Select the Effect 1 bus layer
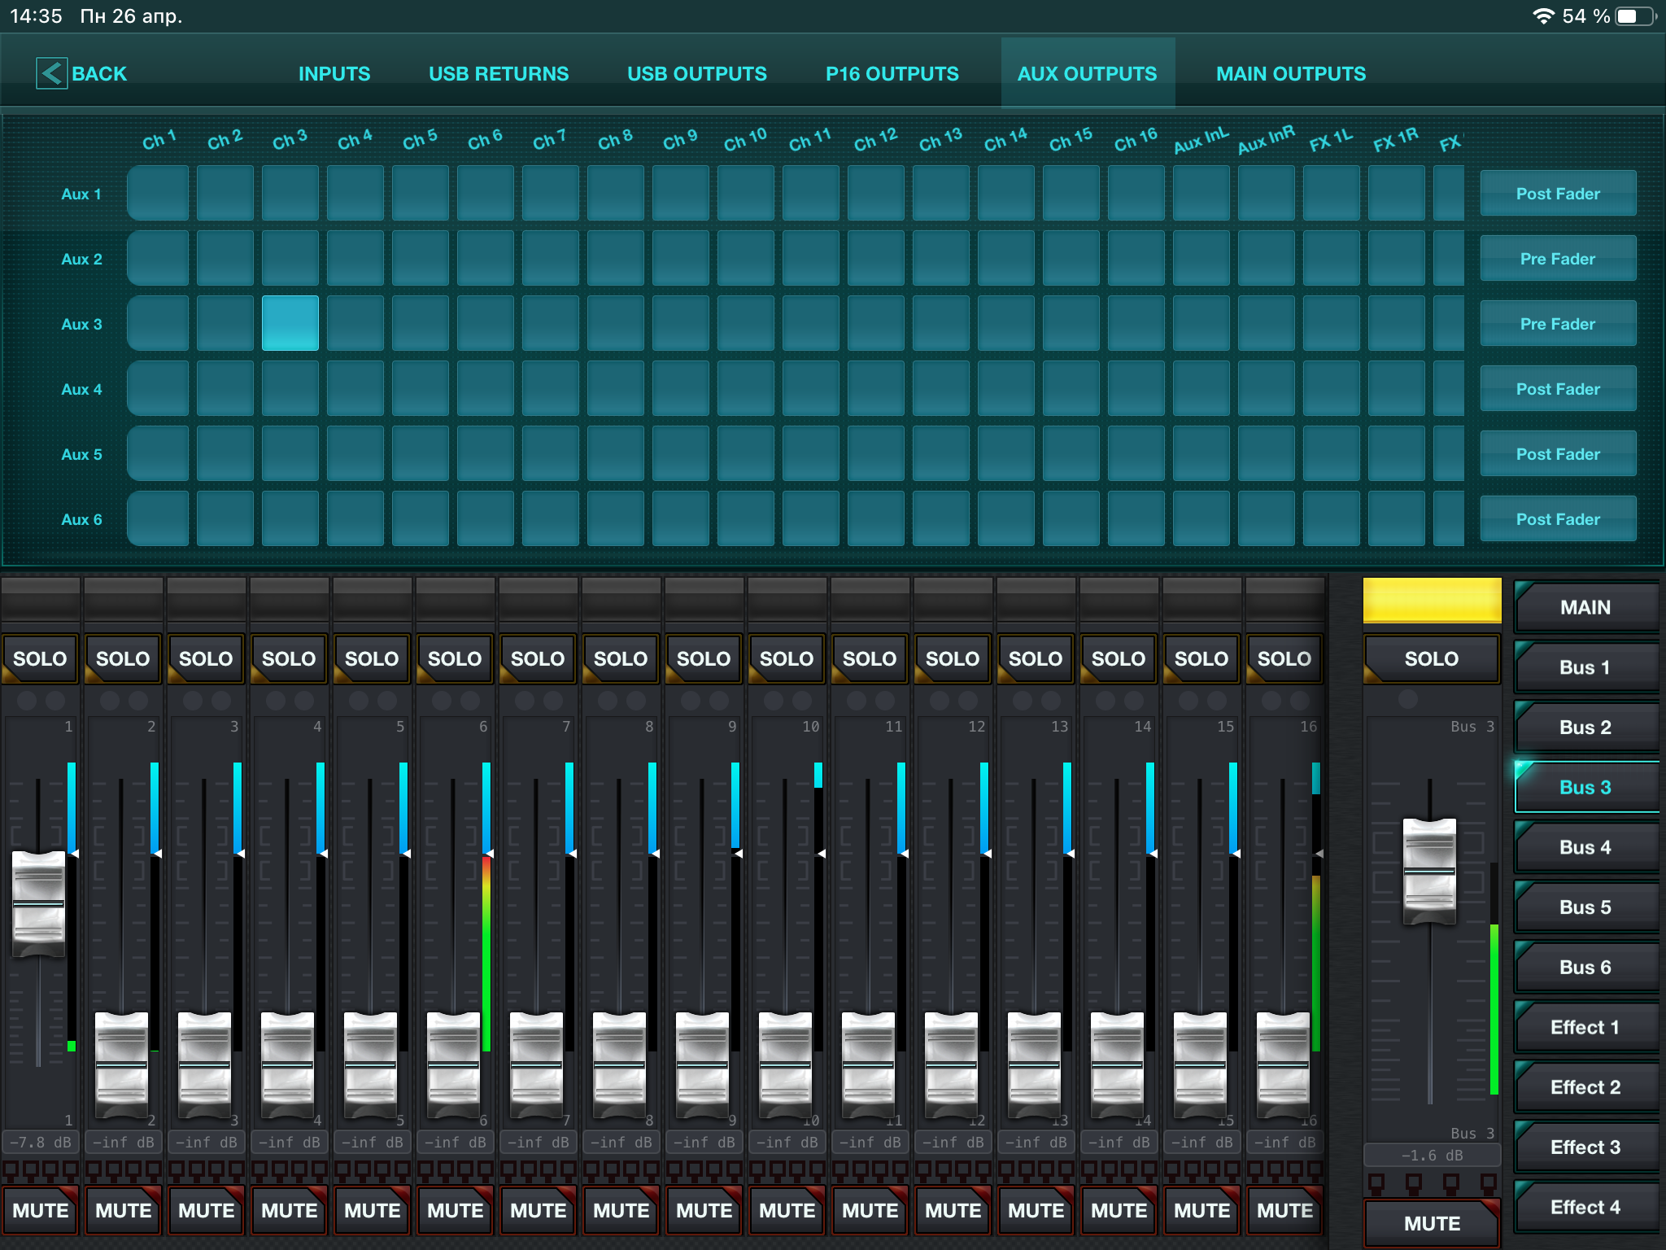1666x1250 pixels. pyautogui.click(x=1585, y=1027)
